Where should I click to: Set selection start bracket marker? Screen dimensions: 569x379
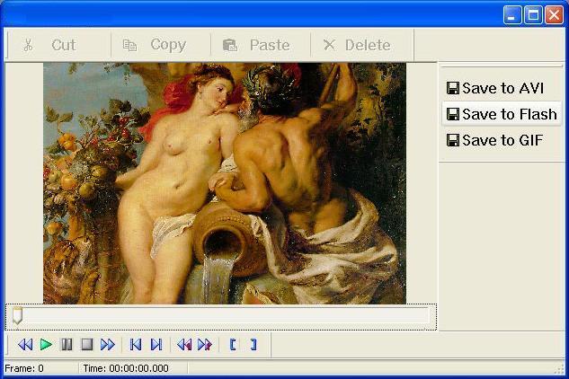tap(233, 344)
